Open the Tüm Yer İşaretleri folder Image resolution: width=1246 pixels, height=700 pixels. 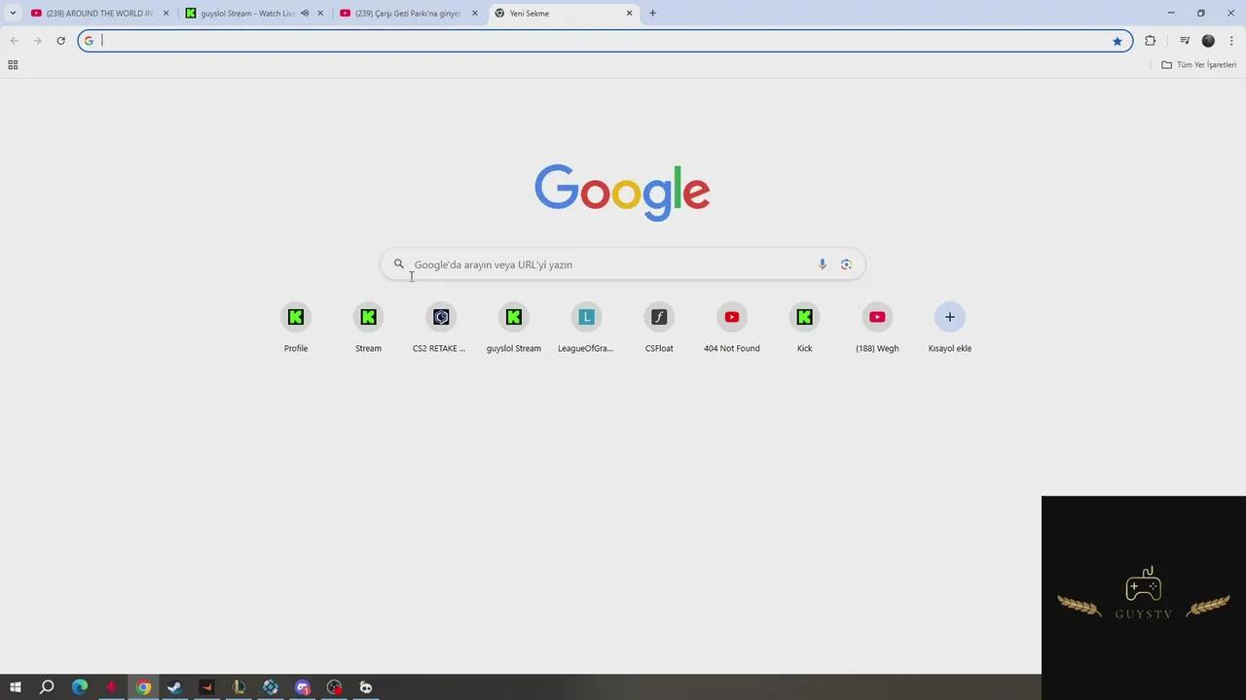(1199, 65)
